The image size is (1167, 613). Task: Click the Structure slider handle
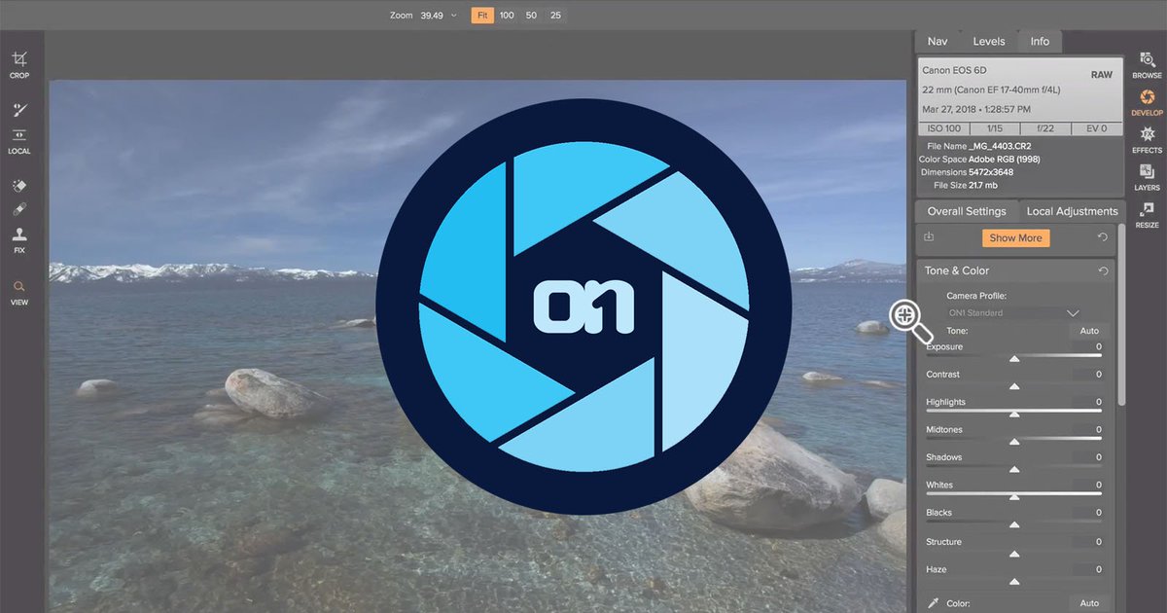click(1014, 554)
